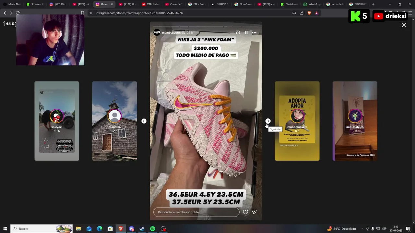Viewport: 415px width, 233px height.
Task: Go to previous story with left arrow
Action: click(x=144, y=121)
